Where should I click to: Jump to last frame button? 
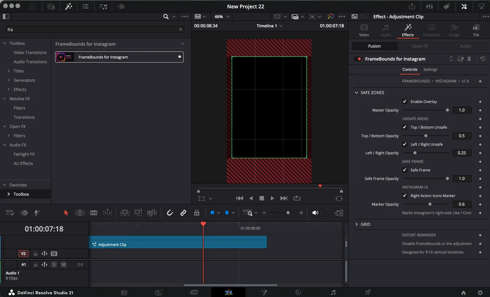(x=284, y=198)
